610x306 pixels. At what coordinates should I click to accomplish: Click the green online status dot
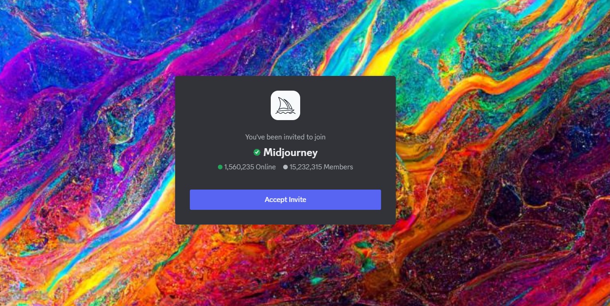pyautogui.click(x=220, y=167)
